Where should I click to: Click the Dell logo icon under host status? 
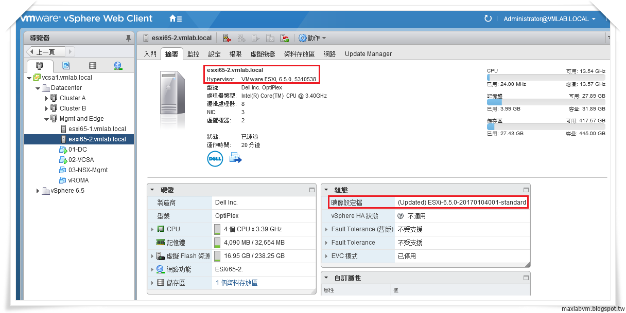[215, 158]
